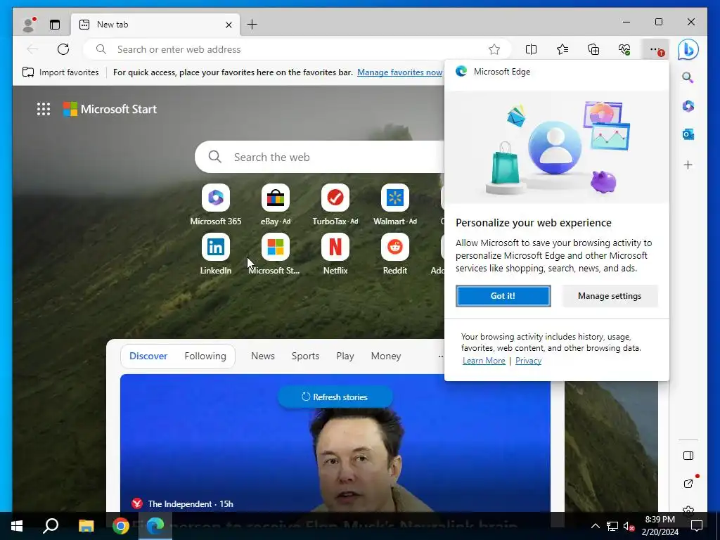Select the Following feed tab
This screenshot has height=540, width=720.
click(205, 356)
